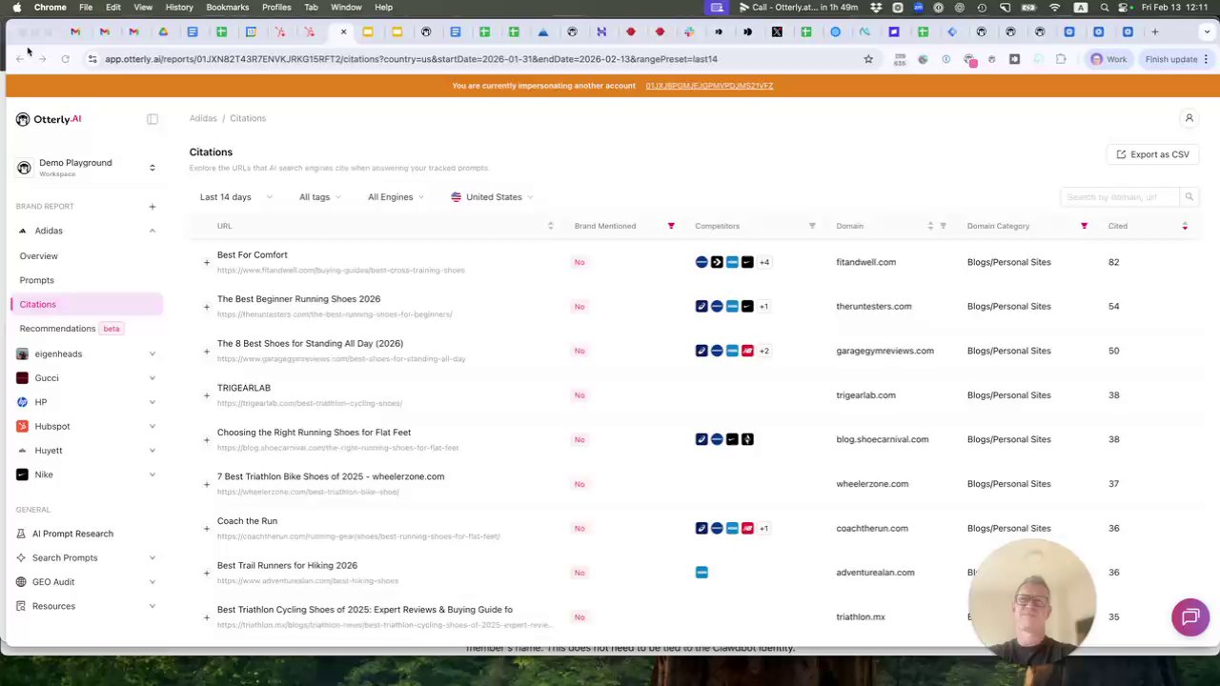This screenshot has height=686, width=1220.
Task: Filter the Domain Category column
Action: pos(1084,226)
